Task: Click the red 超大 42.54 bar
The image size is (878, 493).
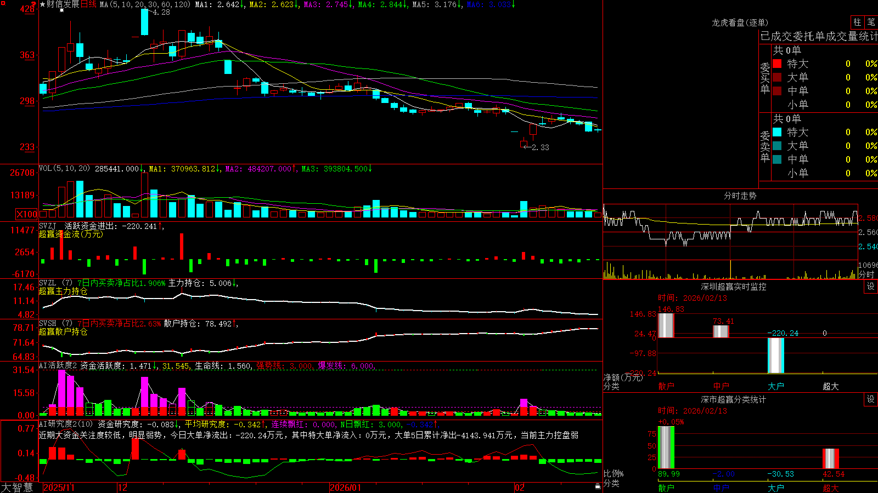Action: [830, 459]
